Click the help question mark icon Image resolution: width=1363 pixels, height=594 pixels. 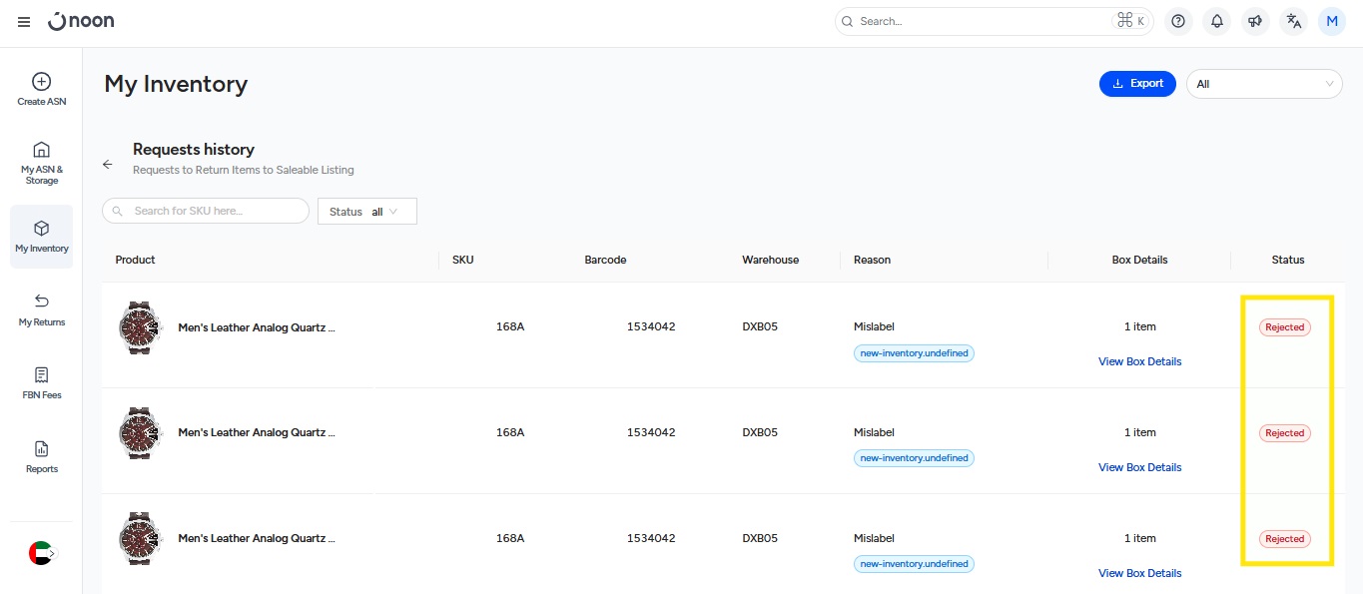[1178, 21]
